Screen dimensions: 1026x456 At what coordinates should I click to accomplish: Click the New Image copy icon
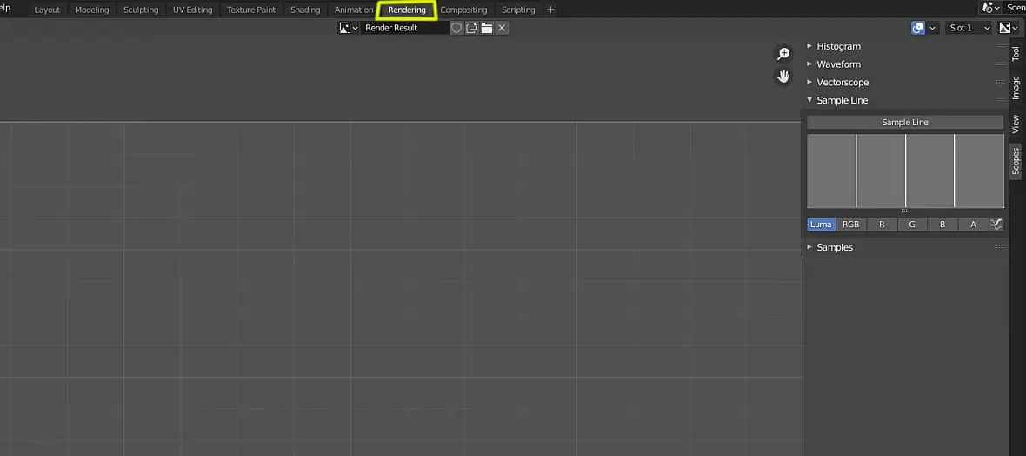472,28
